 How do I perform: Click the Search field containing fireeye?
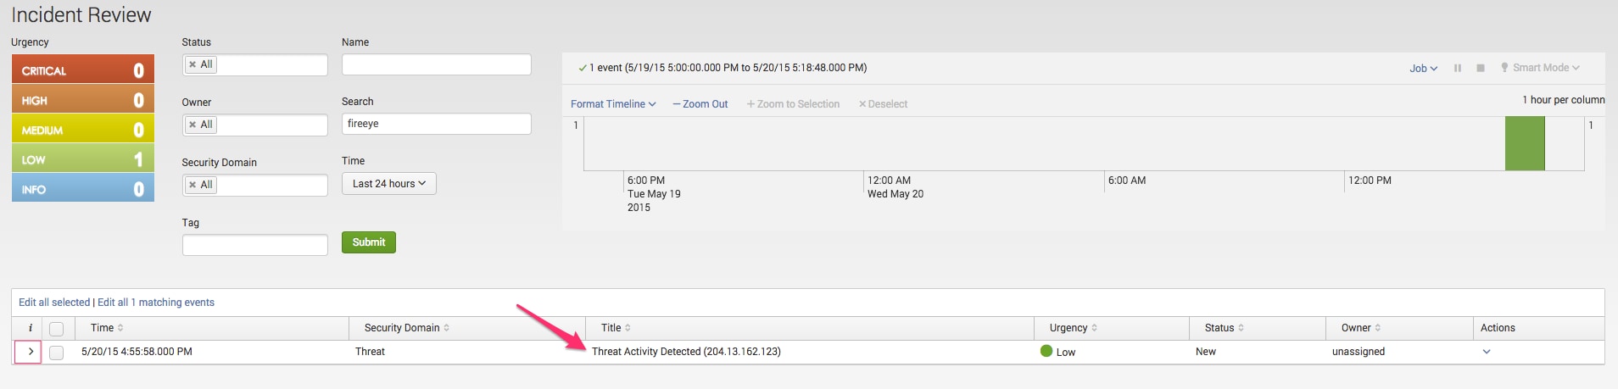(437, 124)
